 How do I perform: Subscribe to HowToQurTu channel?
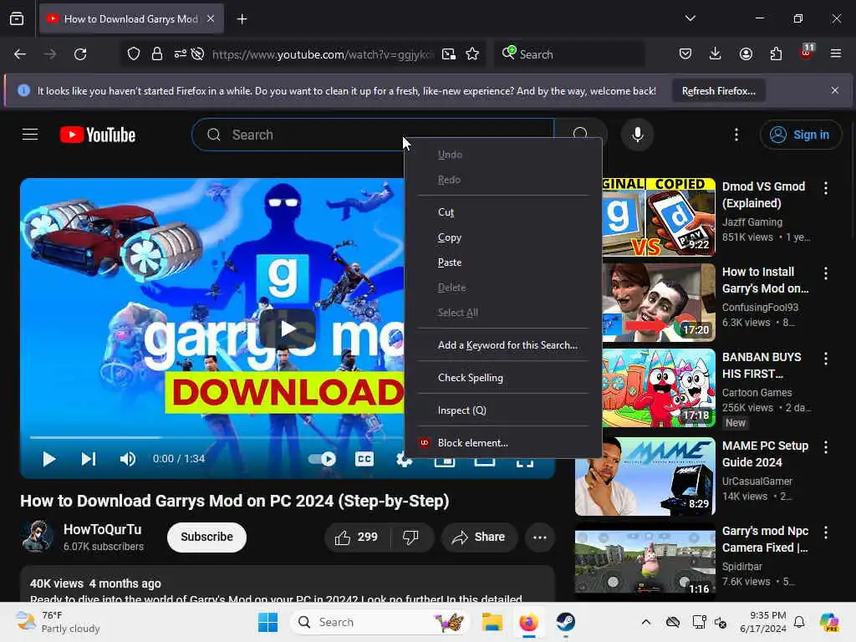207,538
